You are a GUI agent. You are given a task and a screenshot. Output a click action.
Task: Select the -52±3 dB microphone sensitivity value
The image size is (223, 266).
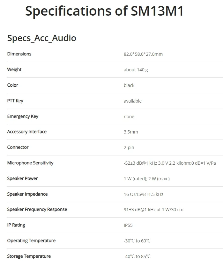coord(170,163)
